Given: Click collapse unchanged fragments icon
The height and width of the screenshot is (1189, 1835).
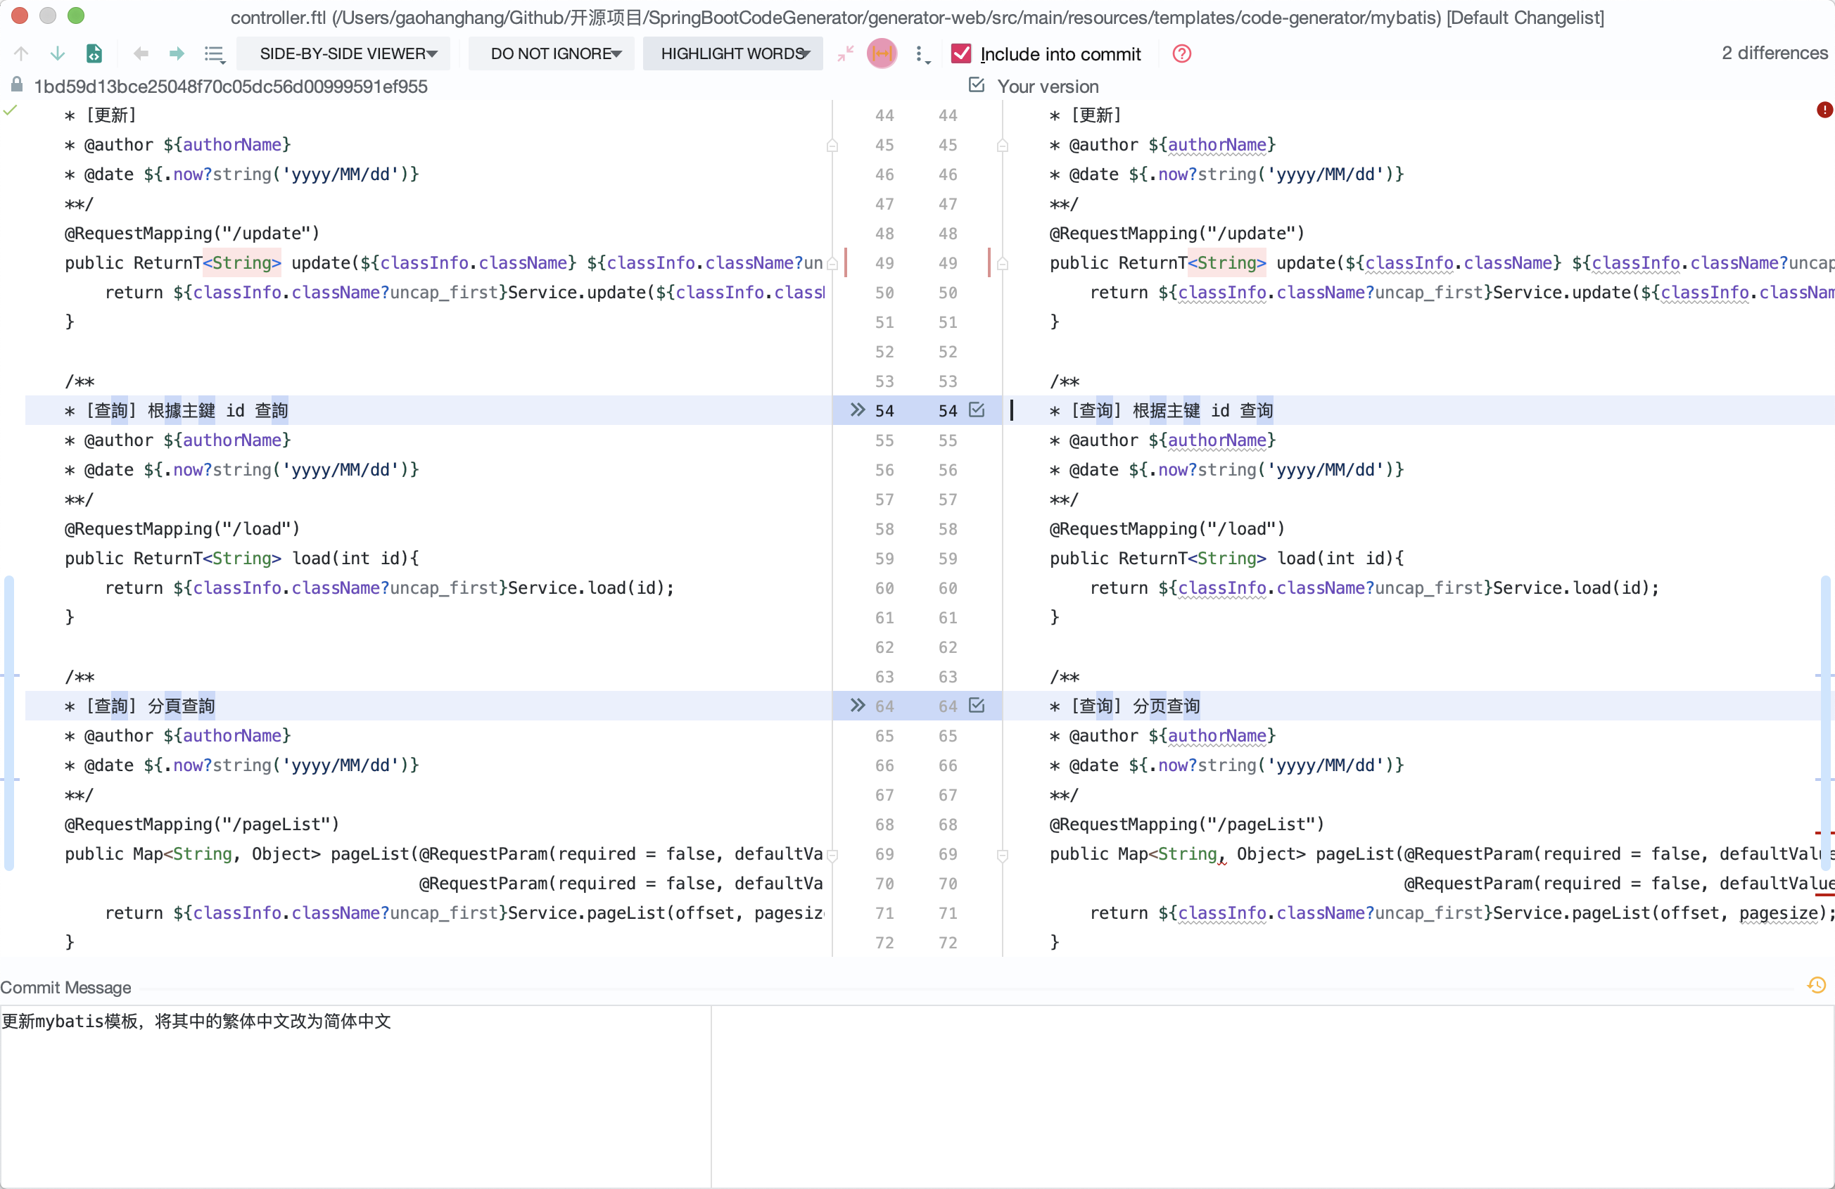Looking at the screenshot, I should [x=846, y=53].
